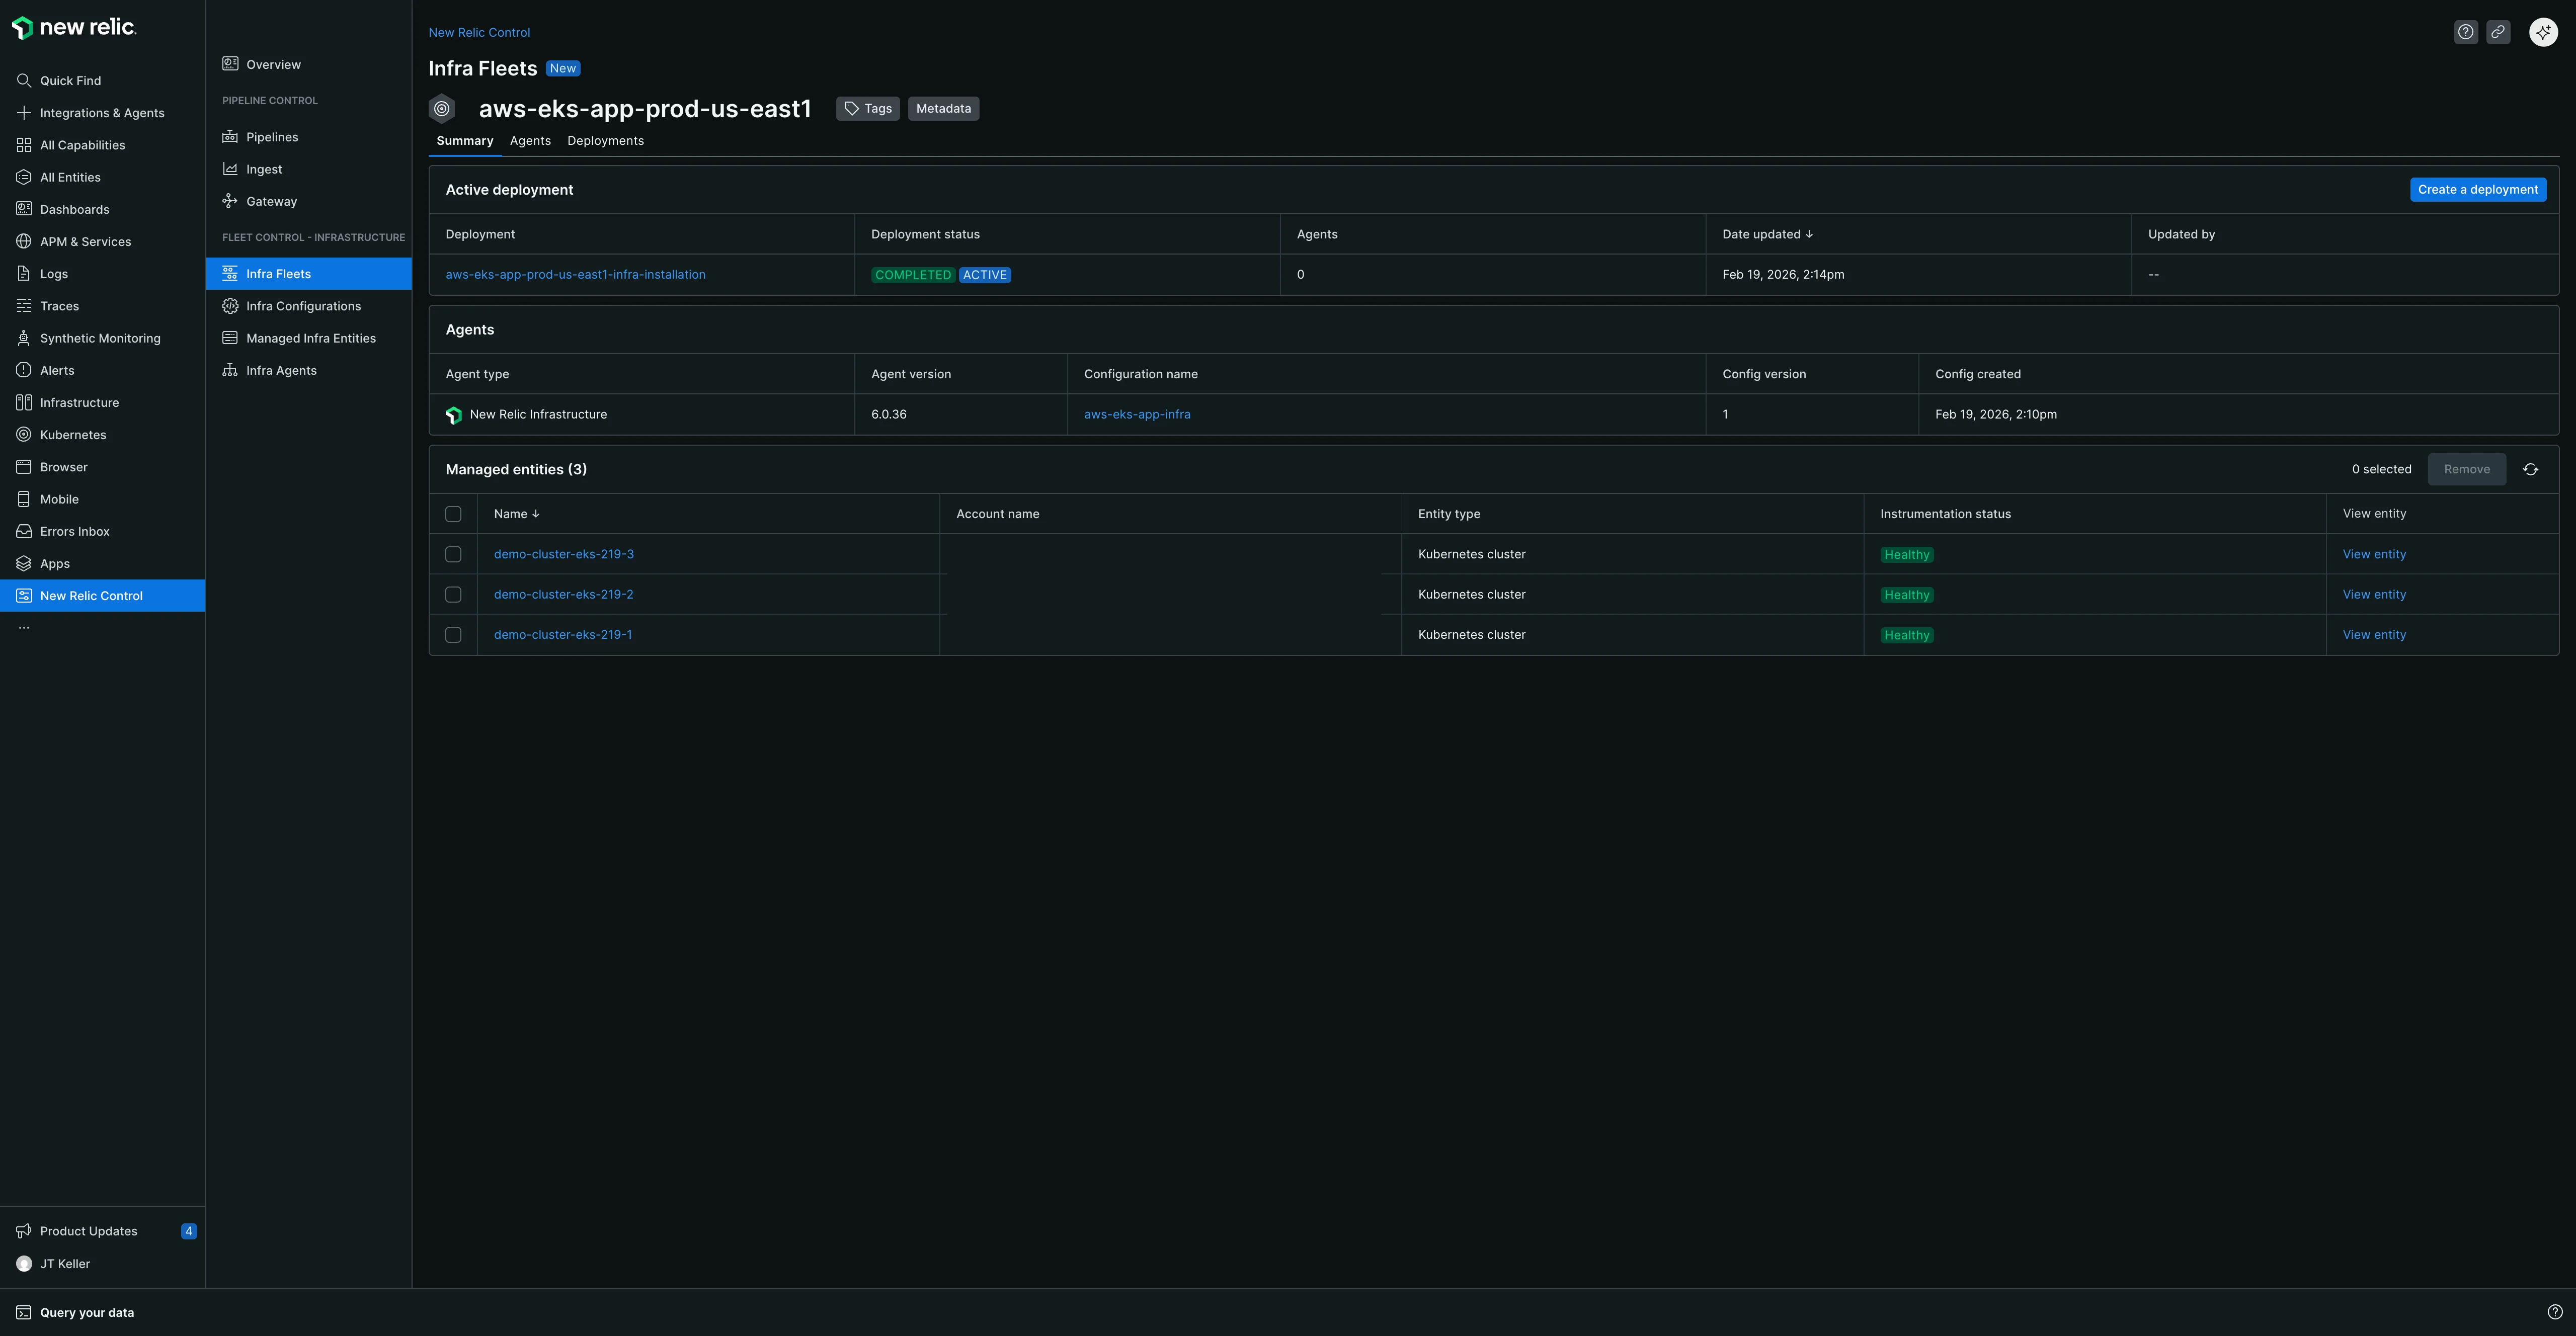This screenshot has height=1336, width=2576.
Task: Open the Infra Configurations section
Action: click(303, 305)
